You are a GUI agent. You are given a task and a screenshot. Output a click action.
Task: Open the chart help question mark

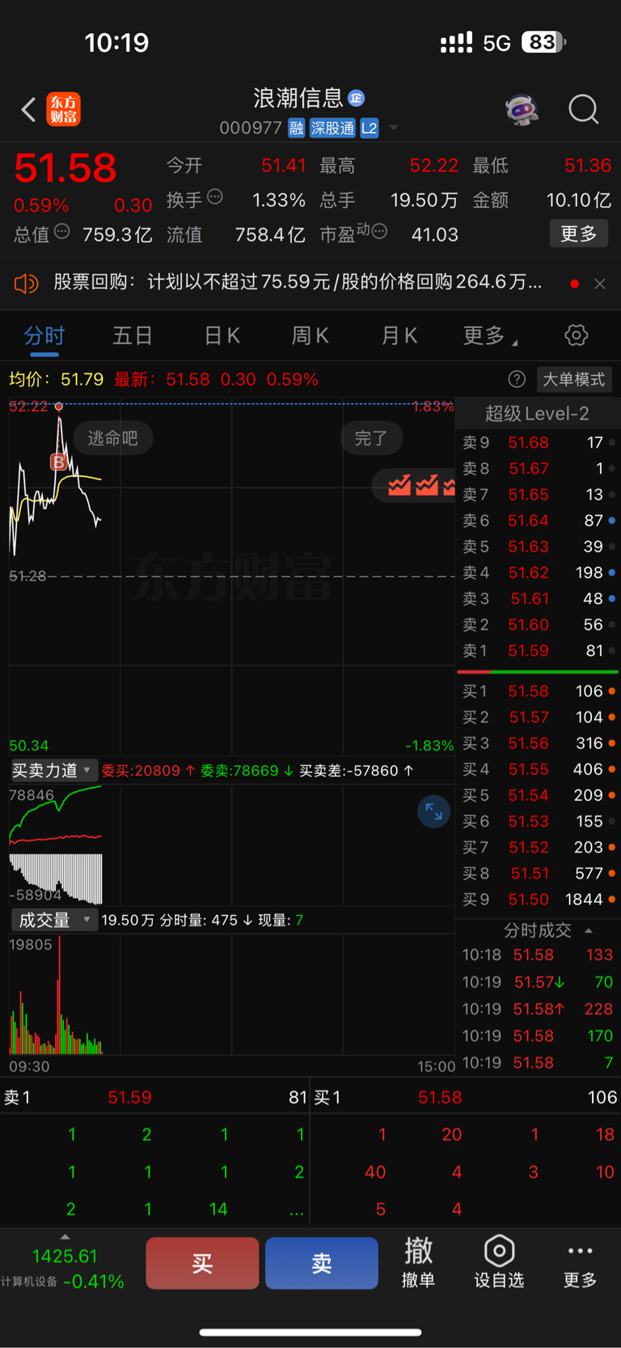pyautogui.click(x=517, y=379)
